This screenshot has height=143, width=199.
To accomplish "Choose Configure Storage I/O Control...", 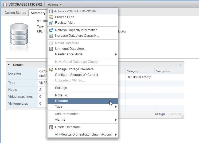I will 77,75.
